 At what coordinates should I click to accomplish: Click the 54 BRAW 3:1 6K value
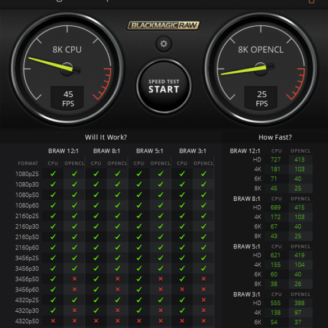[274, 322]
